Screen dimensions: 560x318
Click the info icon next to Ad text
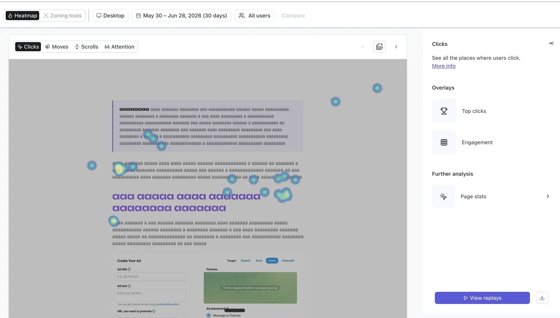129,286
